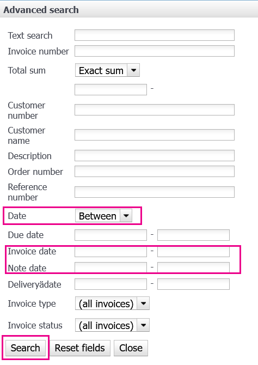
Task: Click the Note date start field
Action: [110, 267]
